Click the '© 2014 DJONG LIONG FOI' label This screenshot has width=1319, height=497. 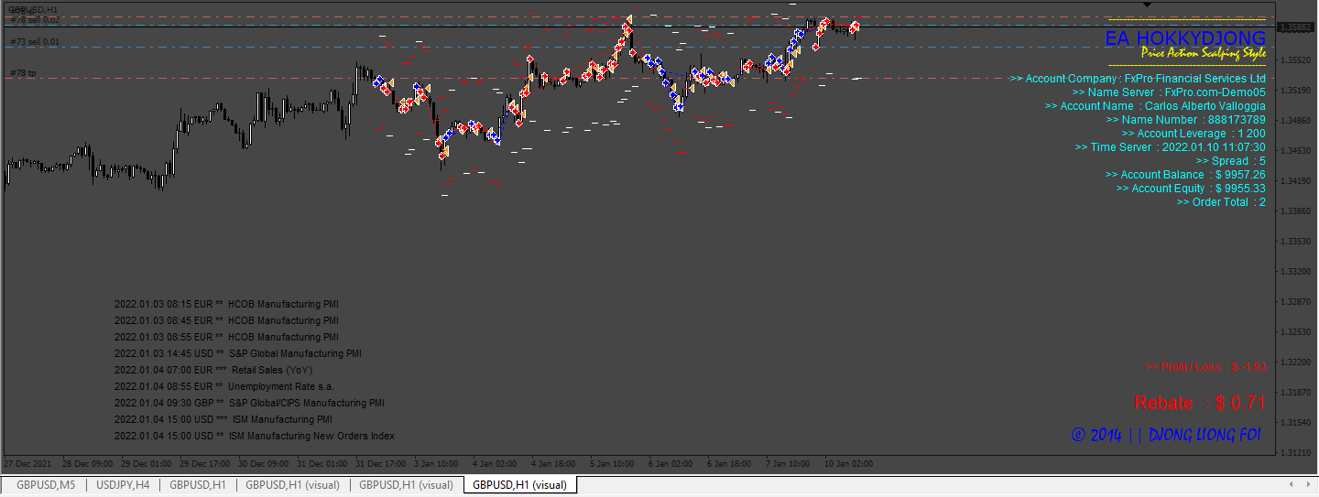click(1166, 435)
